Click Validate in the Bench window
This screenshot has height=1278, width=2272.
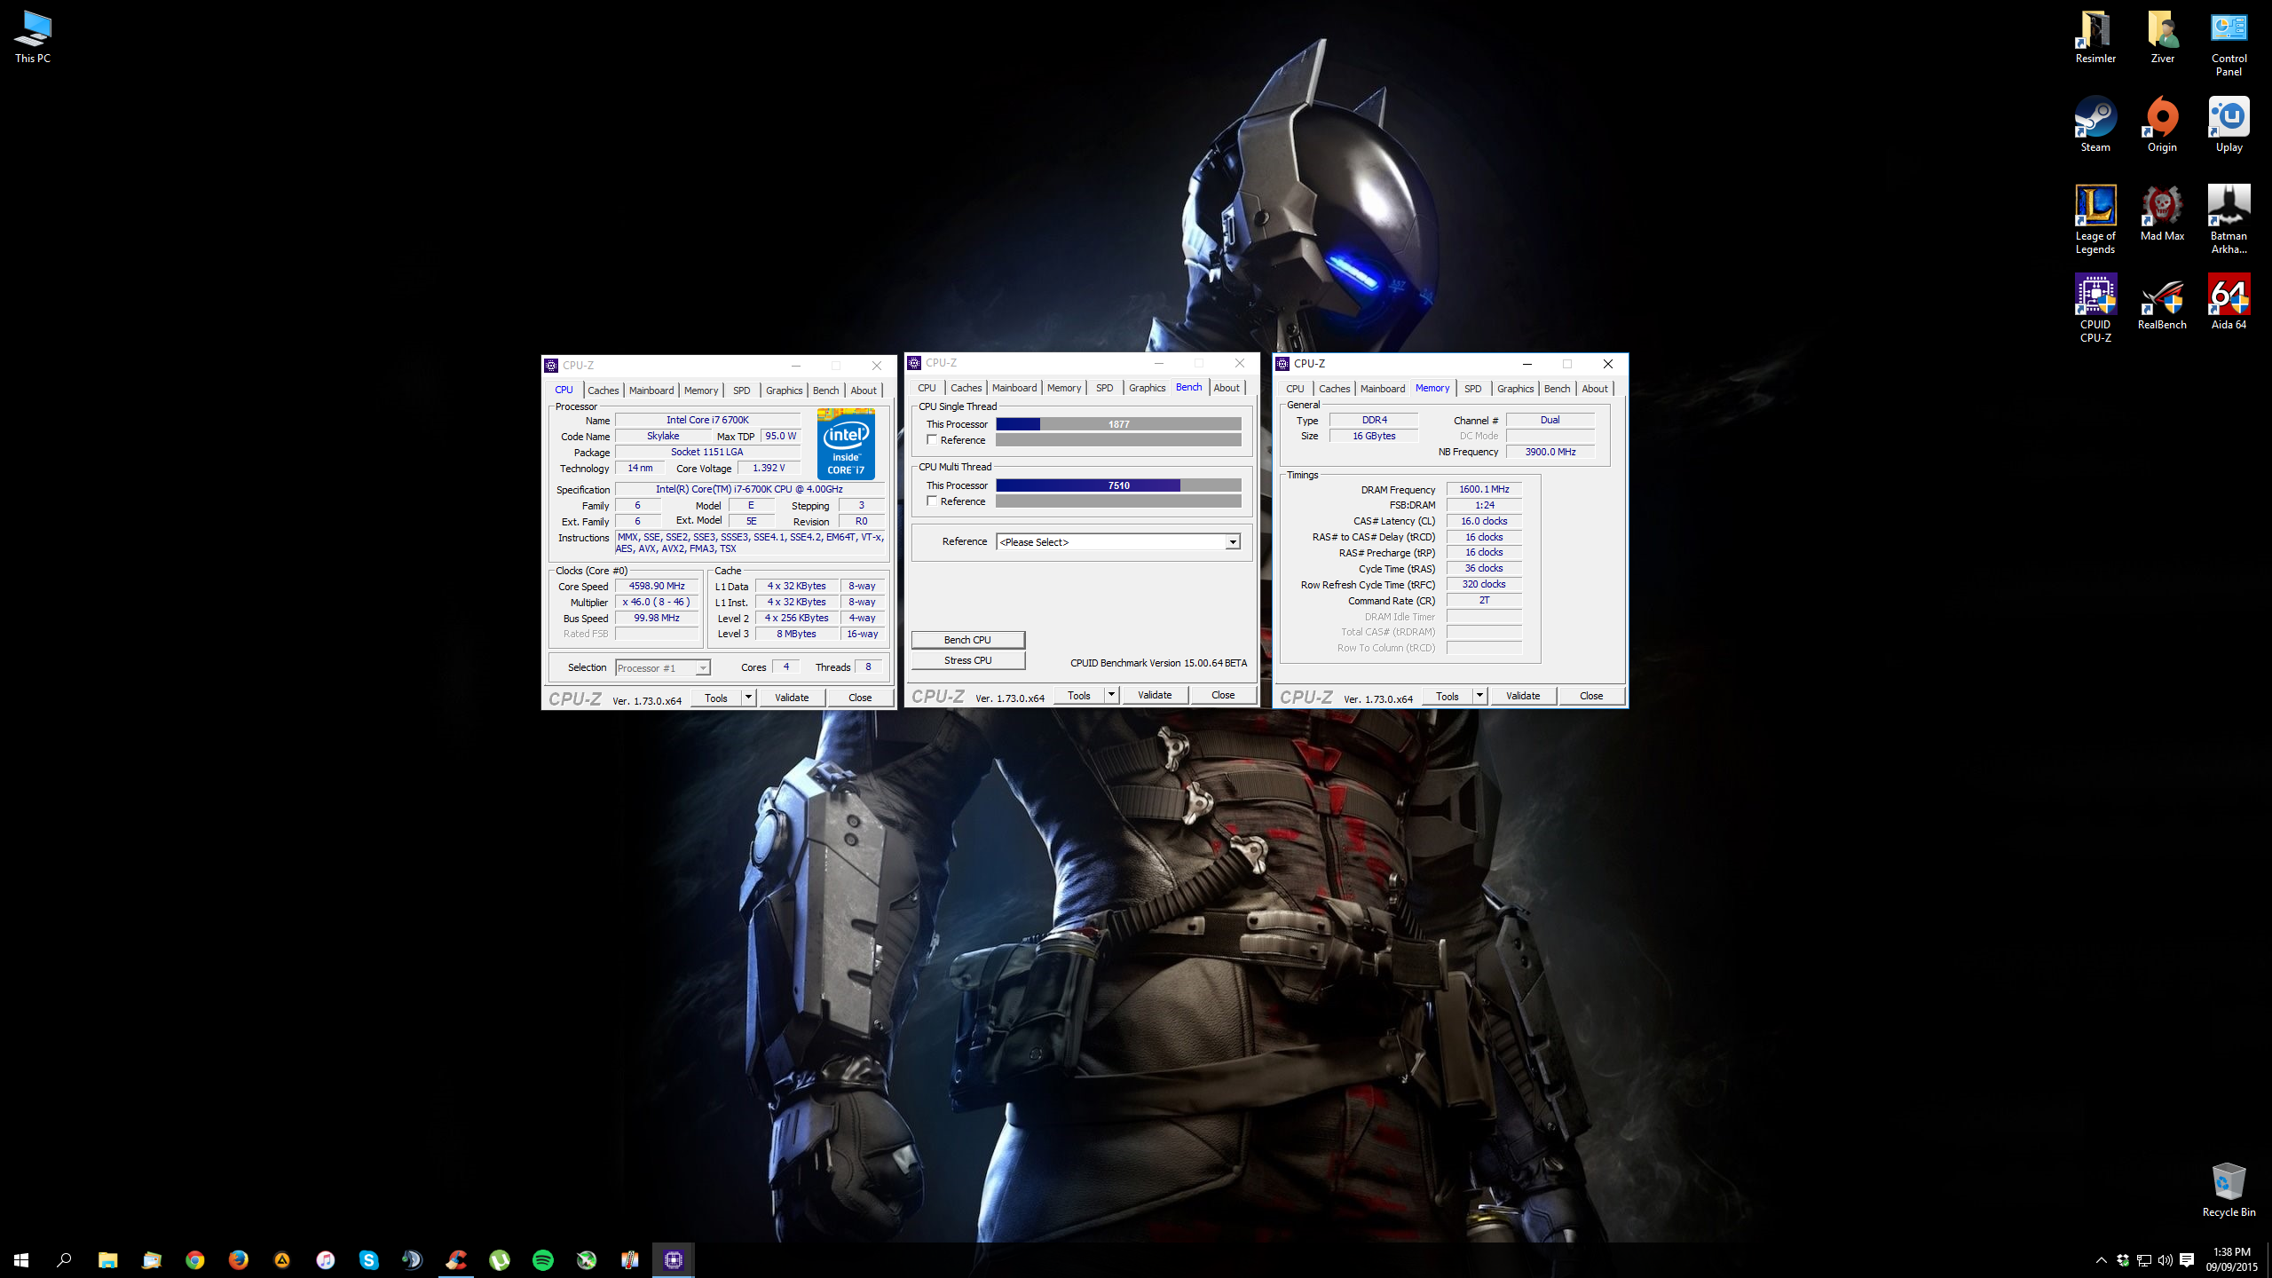point(1155,695)
